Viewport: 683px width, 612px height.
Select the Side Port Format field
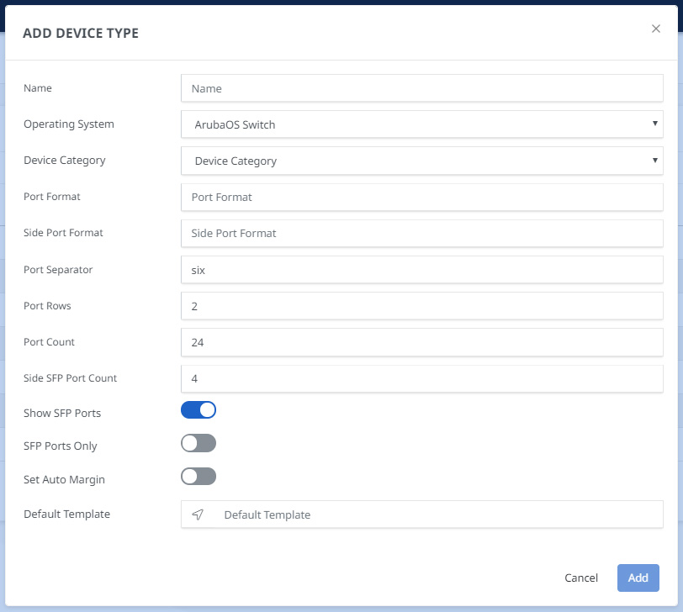point(421,233)
